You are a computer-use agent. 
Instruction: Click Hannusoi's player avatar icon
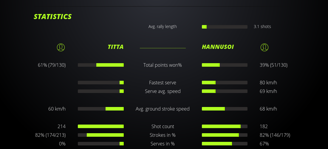click(x=264, y=47)
